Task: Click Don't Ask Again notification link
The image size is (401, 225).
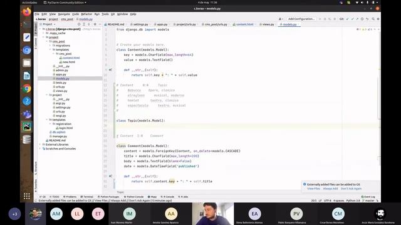Action: point(351,189)
